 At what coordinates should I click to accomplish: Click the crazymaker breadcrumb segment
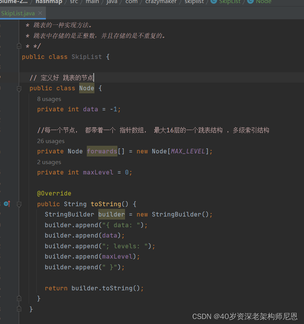161,2
